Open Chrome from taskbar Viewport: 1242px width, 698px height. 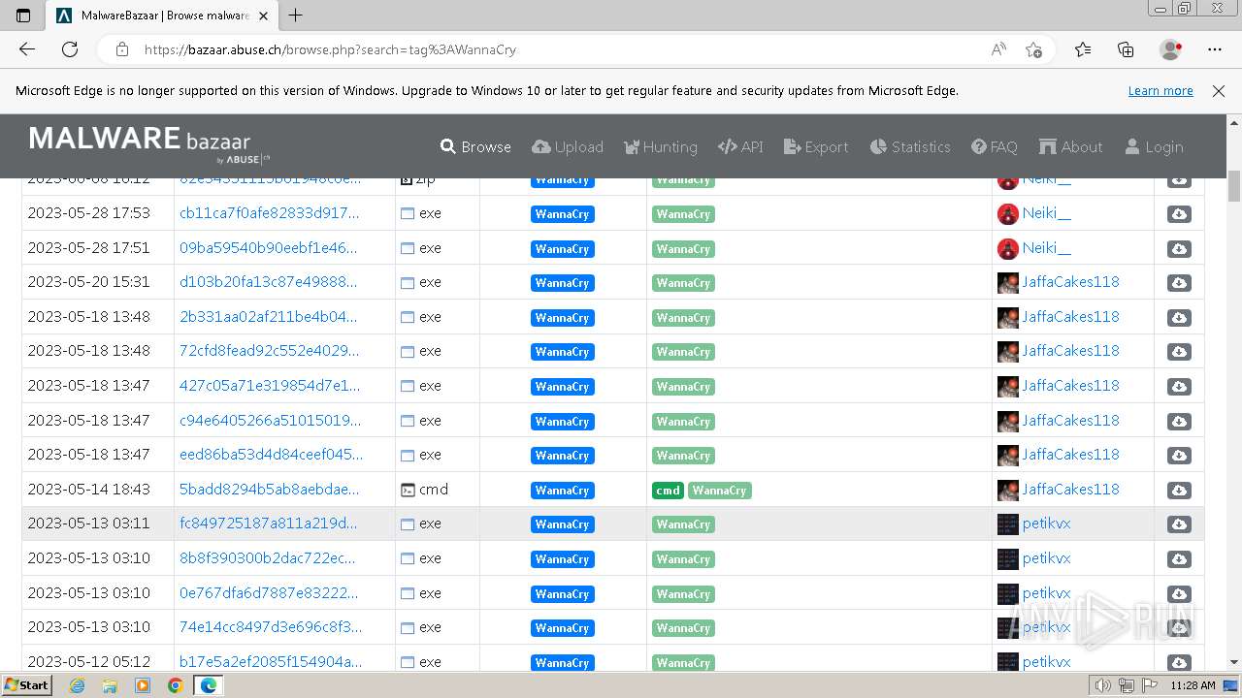coord(175,685)
